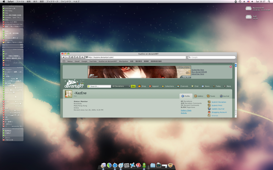Image resolution: width=273 pixels, height=170 pixels.
Task: Open the Channels section
Action: [183, 86]
